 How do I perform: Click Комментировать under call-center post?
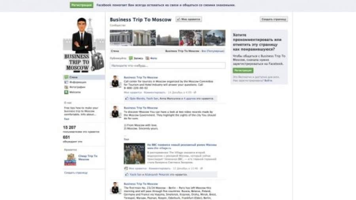(155, 92)
